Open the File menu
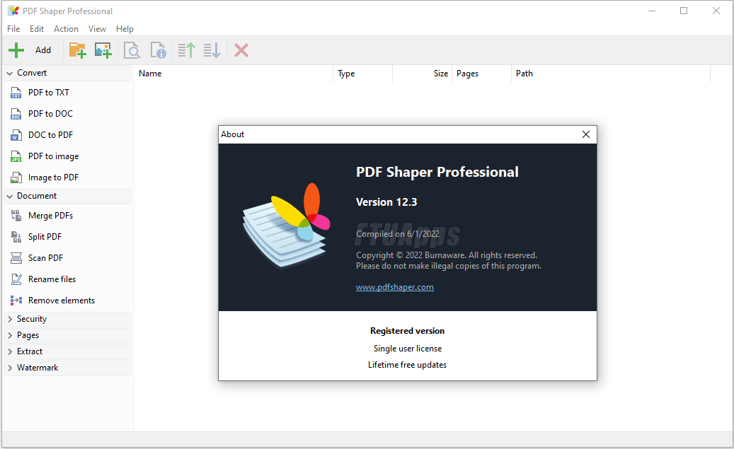The height and width of the screenshot is (449, 734). (x=13, y=29)
